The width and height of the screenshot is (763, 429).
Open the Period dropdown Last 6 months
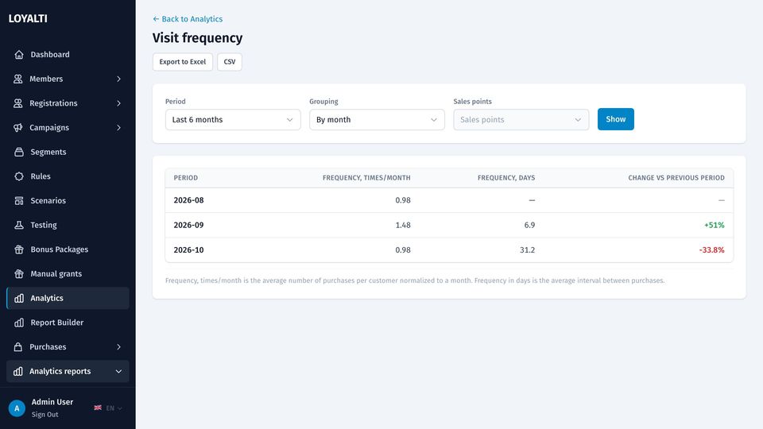(x=233, y=120)
